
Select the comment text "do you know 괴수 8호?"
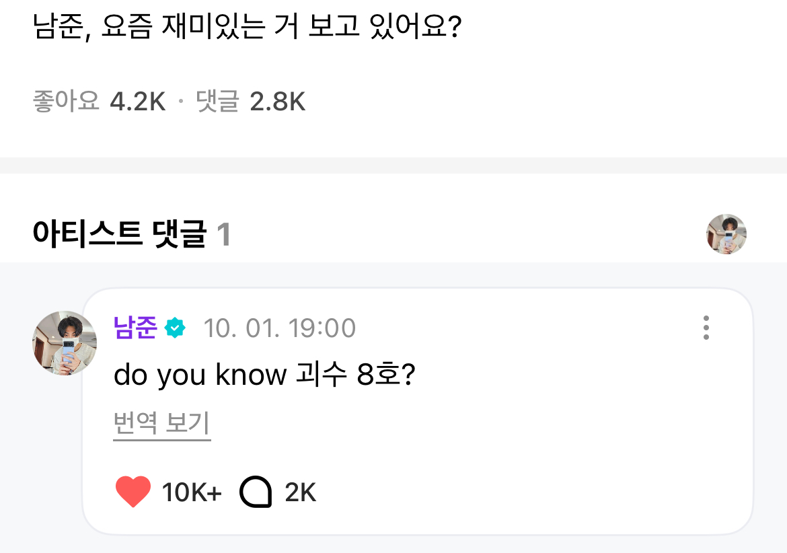tap(264, 375)
